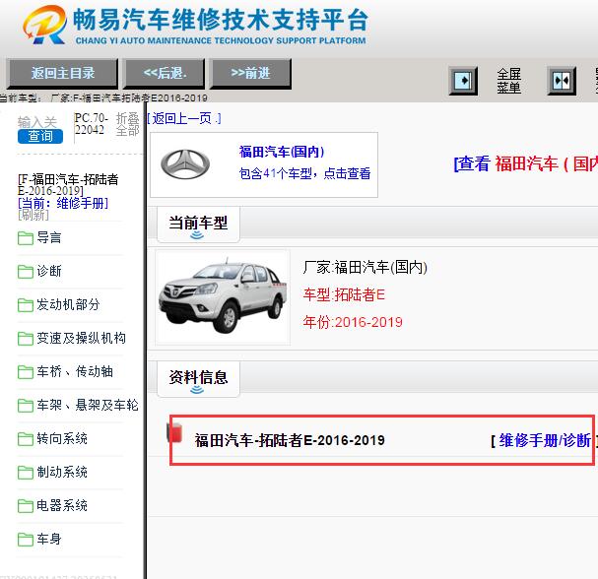Open the 车桥、传动轴 tree item
598x579 pixels.
[x=75, y=371]
